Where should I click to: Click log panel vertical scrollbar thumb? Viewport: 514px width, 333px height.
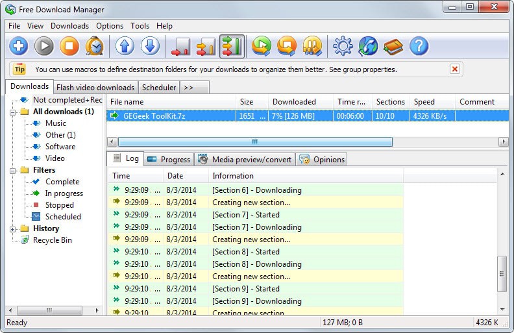pyautogui.click(x=502, y=274)
